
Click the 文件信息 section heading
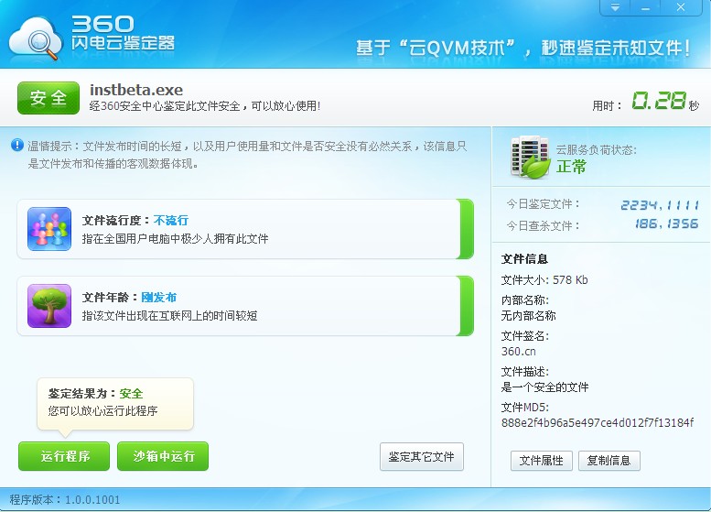[524, 259]
